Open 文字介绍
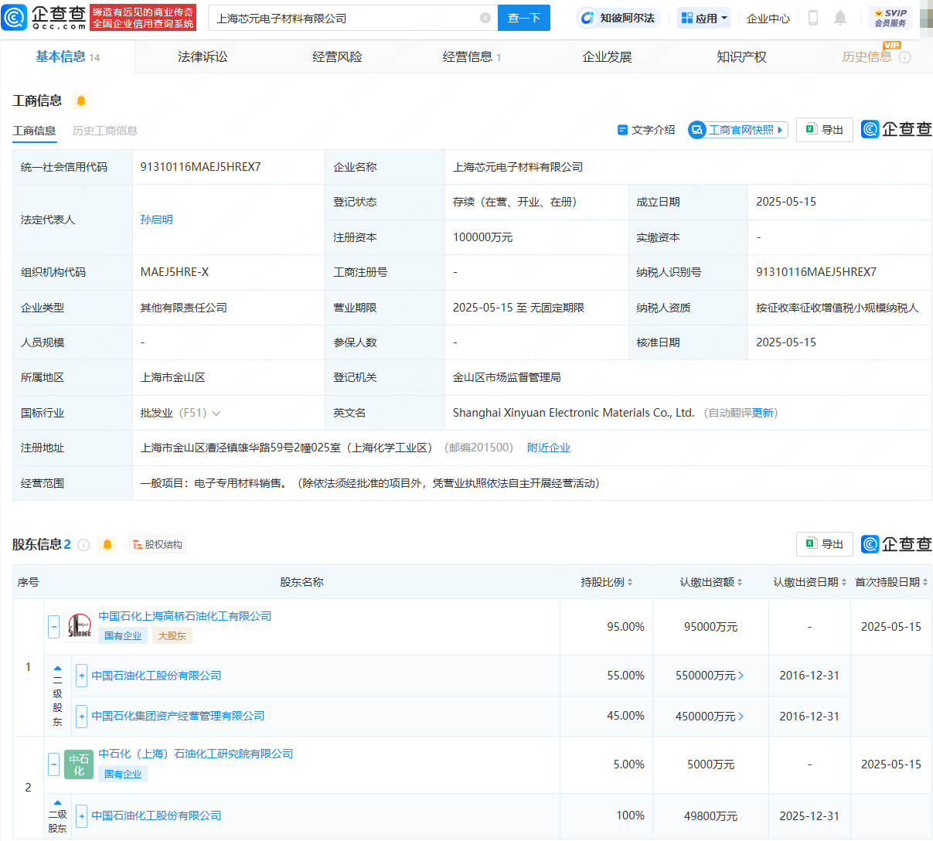933x841 pixels. [x=646, y=130]
